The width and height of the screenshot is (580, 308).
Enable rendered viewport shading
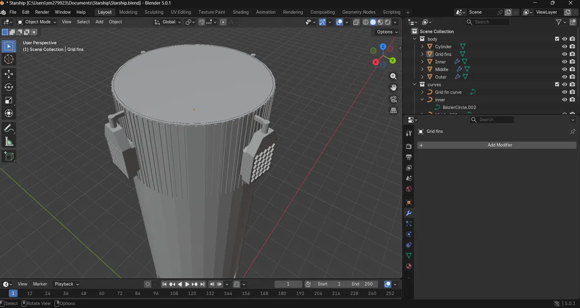click(x=388, y=22)
